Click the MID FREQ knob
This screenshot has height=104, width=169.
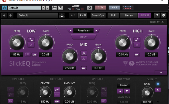(x=69, y=56)
